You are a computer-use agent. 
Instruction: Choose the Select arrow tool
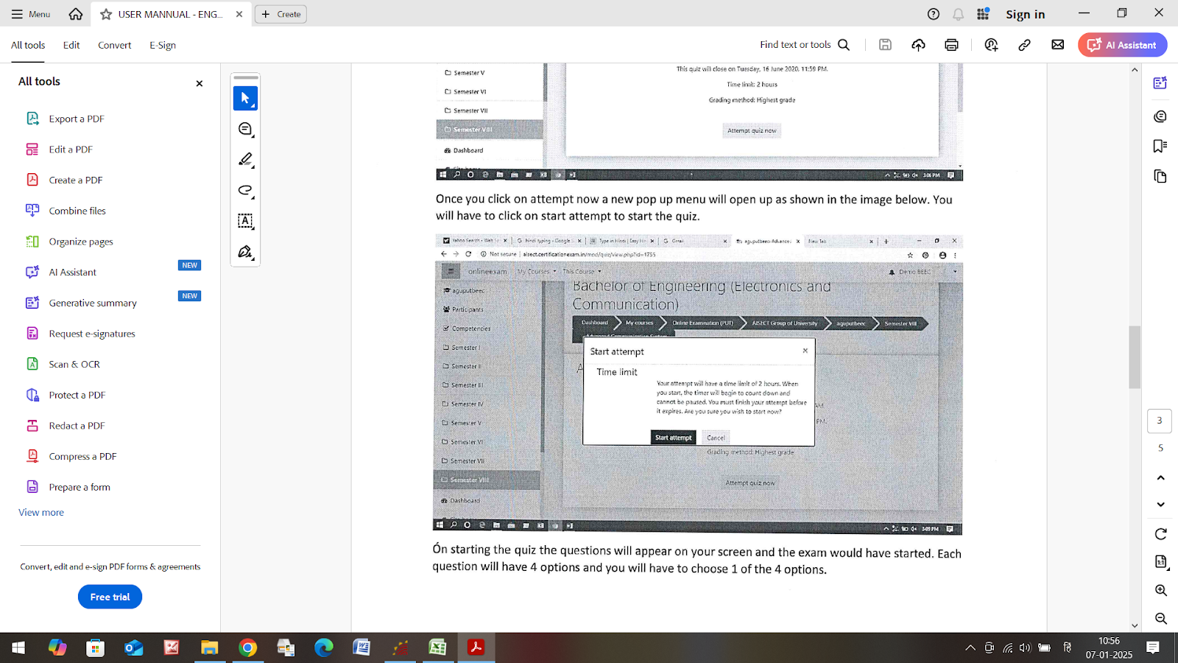[245, 98]
